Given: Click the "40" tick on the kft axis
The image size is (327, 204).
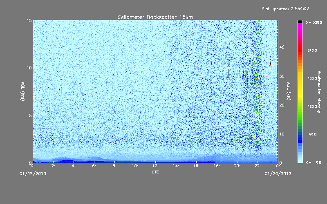Looking at the screenshot, I should tap(282, 47).
